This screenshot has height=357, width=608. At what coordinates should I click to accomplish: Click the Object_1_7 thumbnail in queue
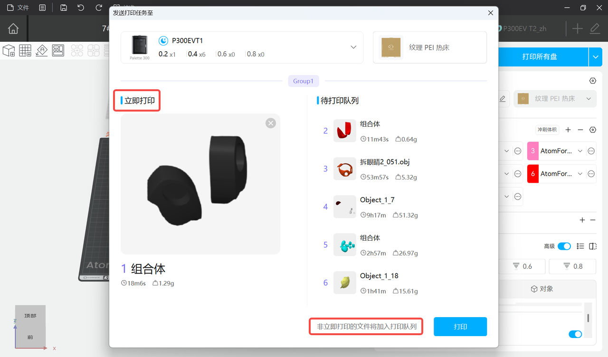coord(345,207)
